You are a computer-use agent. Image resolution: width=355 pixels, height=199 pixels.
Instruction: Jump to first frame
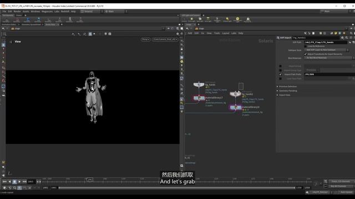[x=4, y=181]
